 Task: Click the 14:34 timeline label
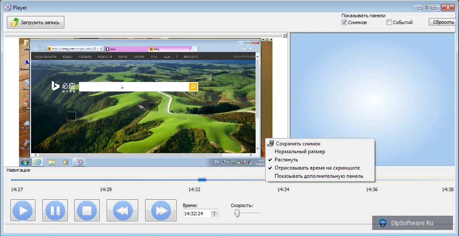[283, 189]
